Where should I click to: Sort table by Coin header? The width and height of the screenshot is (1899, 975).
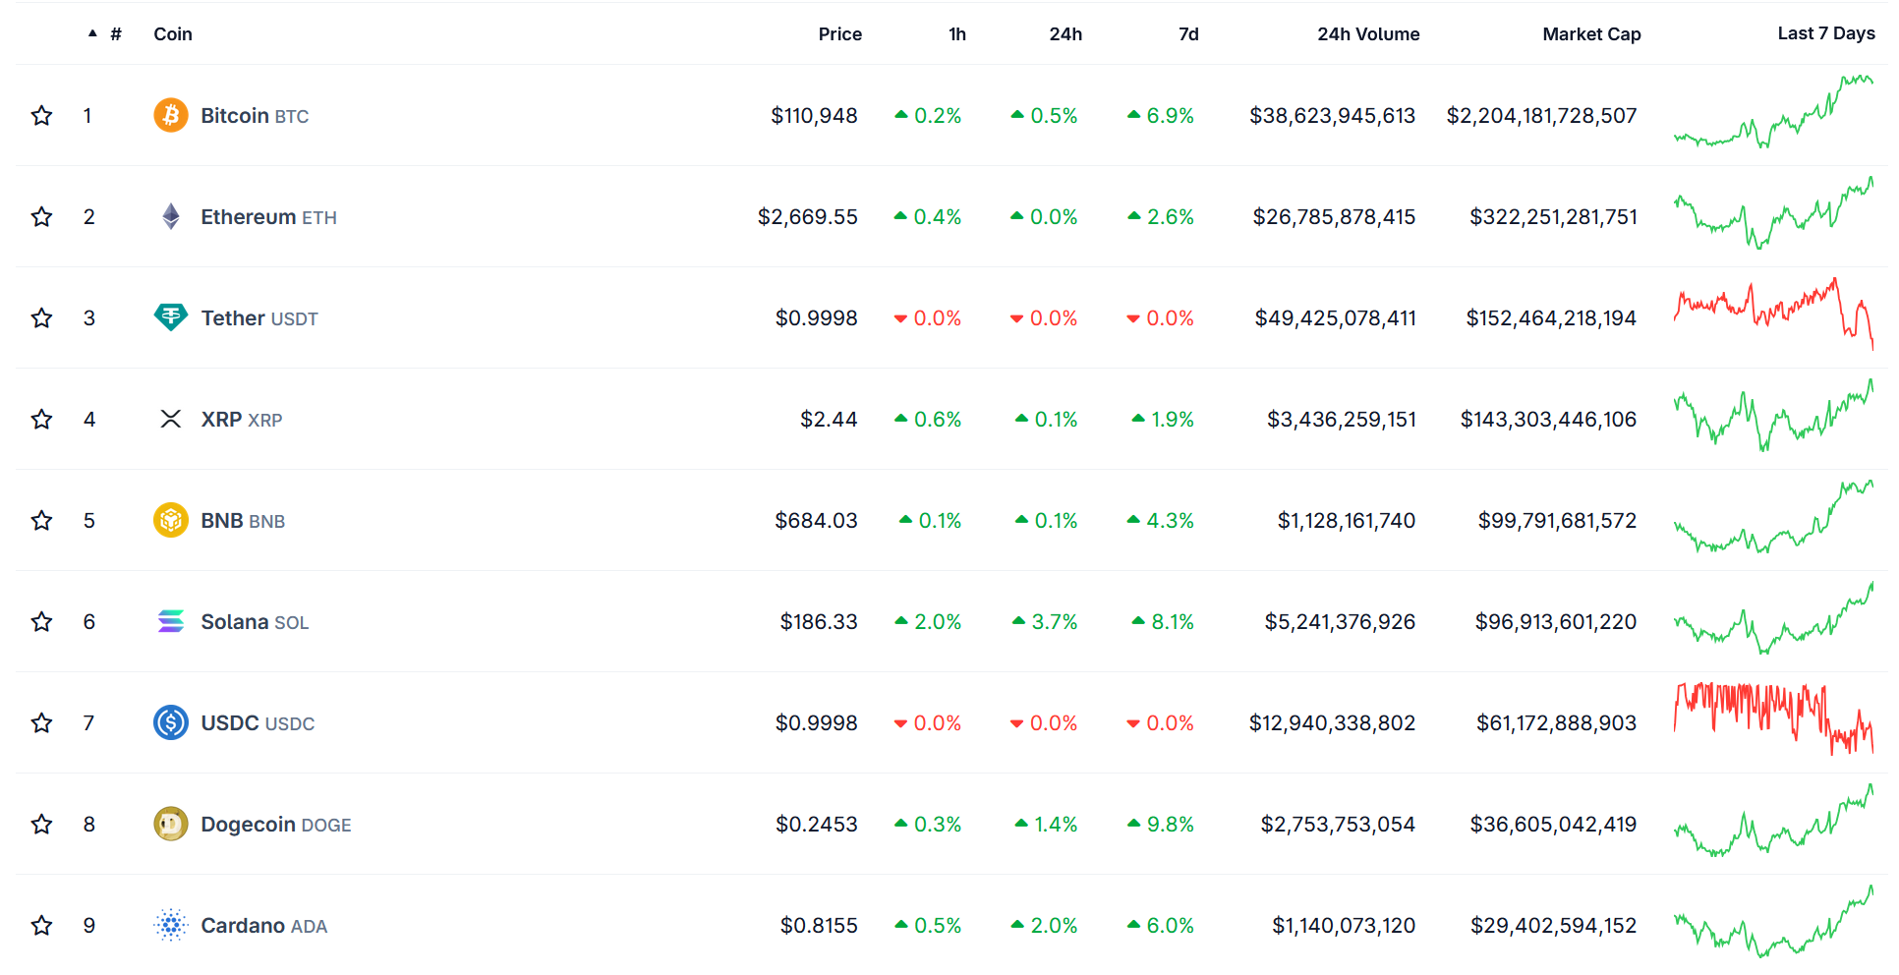173,33
